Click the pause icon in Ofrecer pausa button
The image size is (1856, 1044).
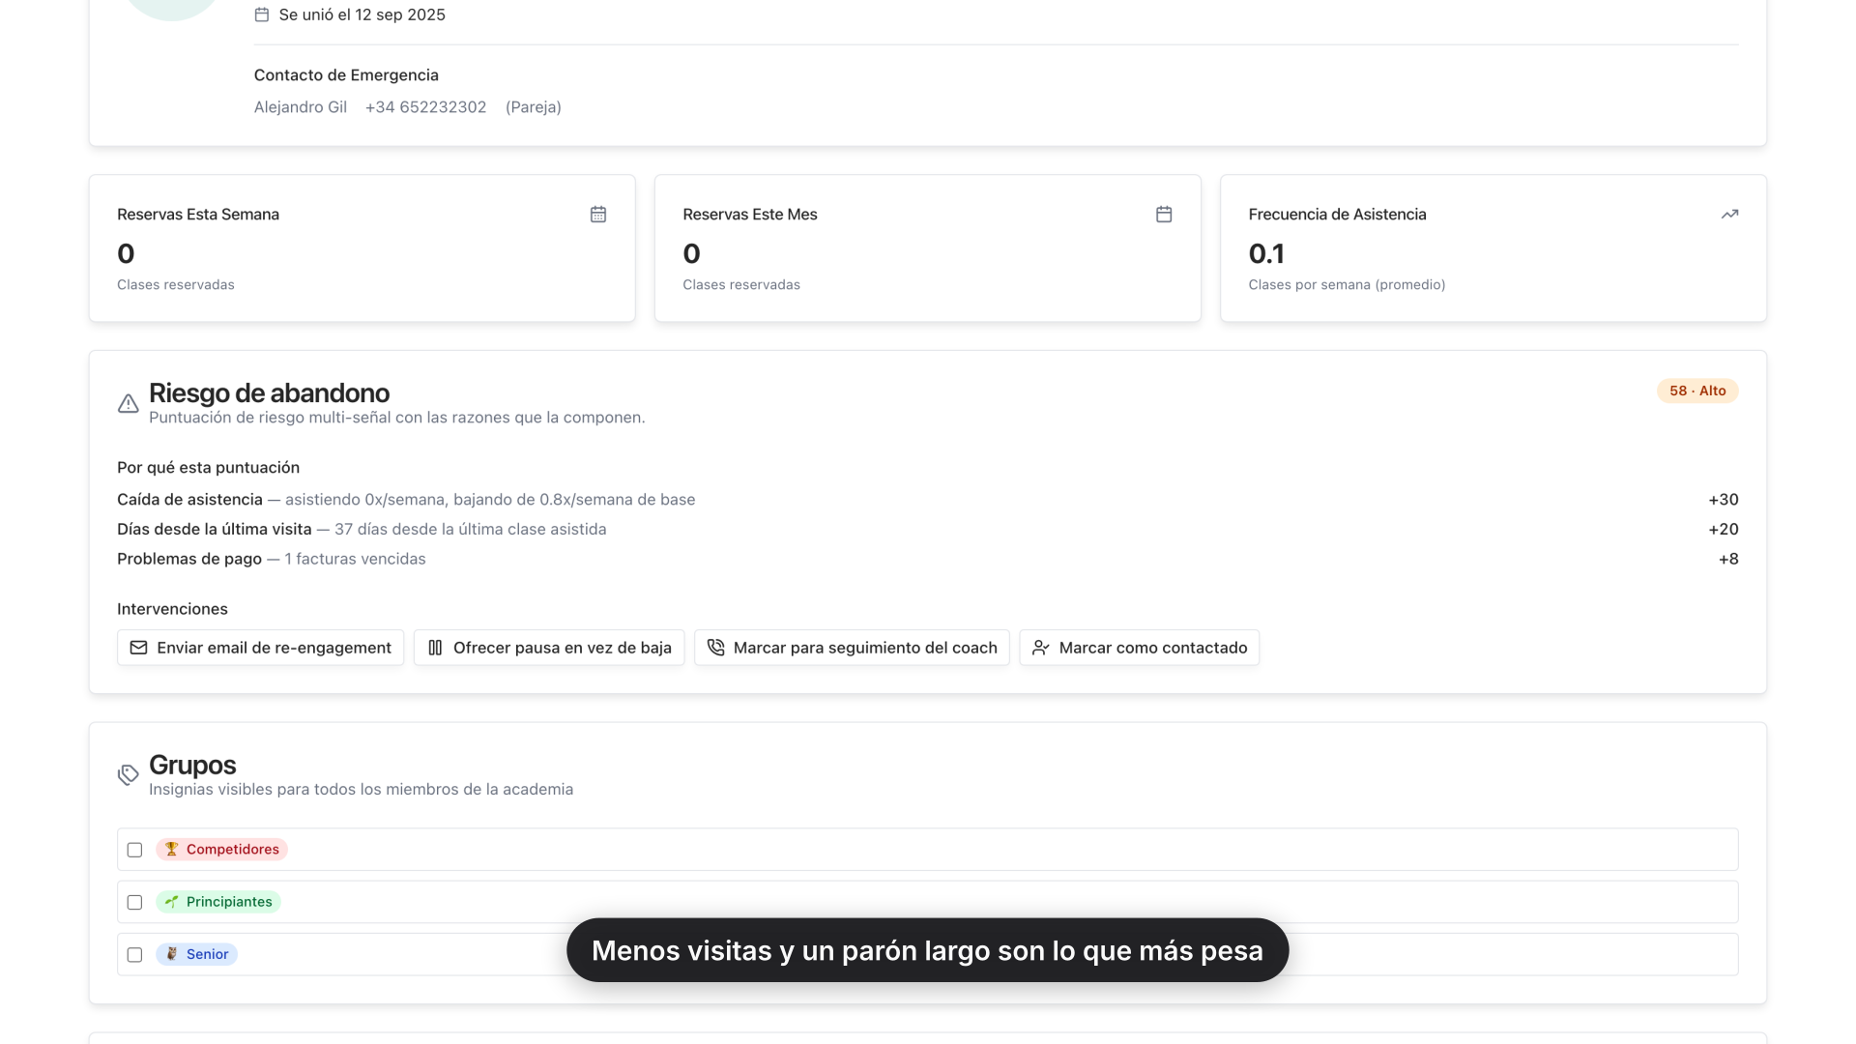[x=435, y=648]
